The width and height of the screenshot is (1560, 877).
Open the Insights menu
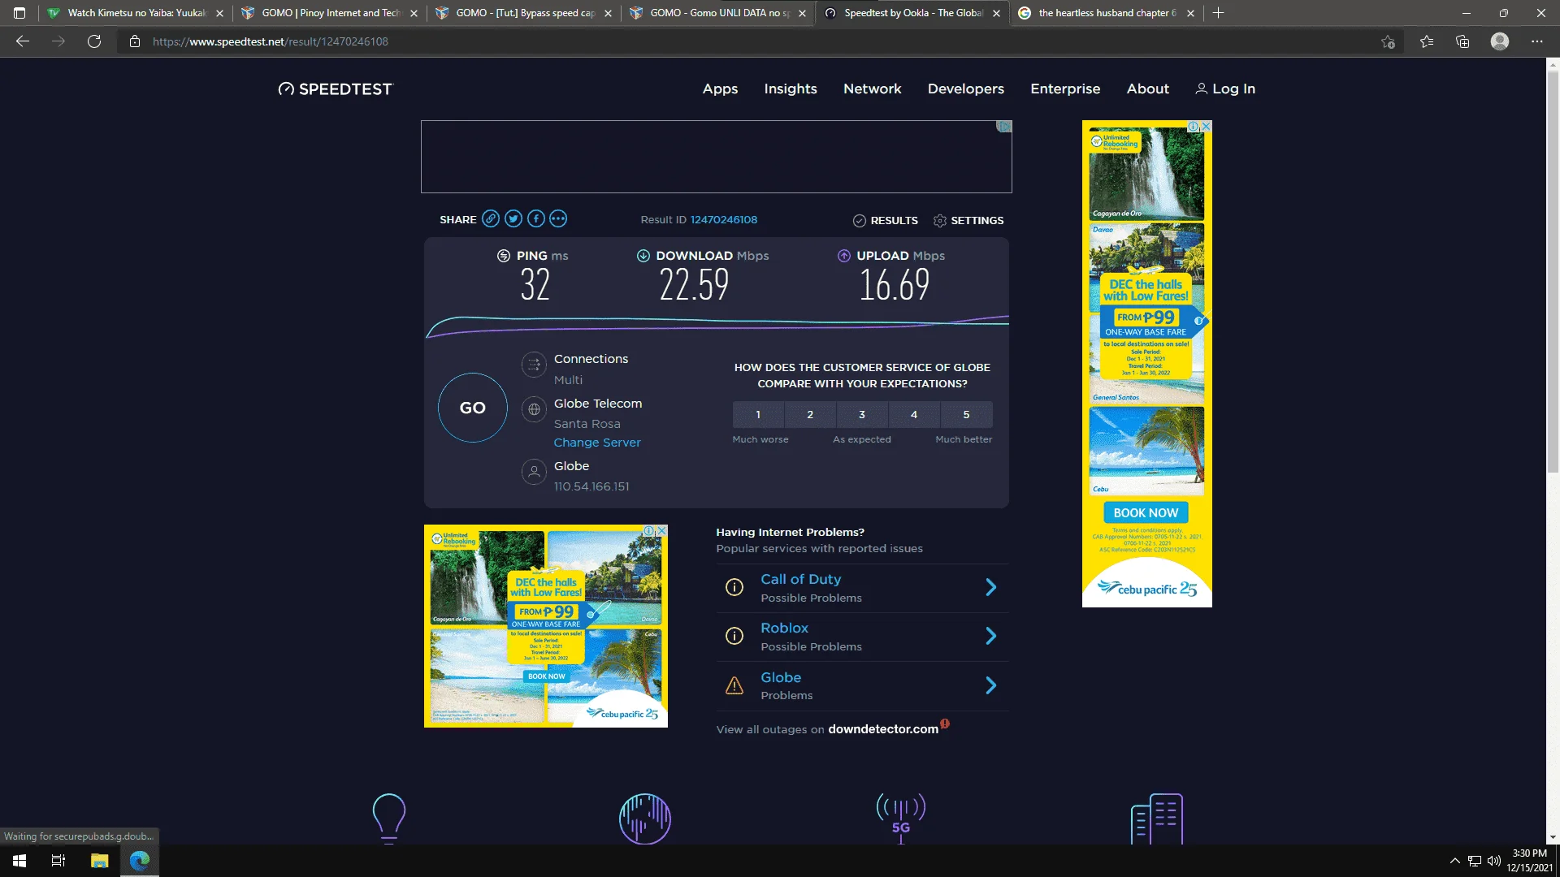791,89
